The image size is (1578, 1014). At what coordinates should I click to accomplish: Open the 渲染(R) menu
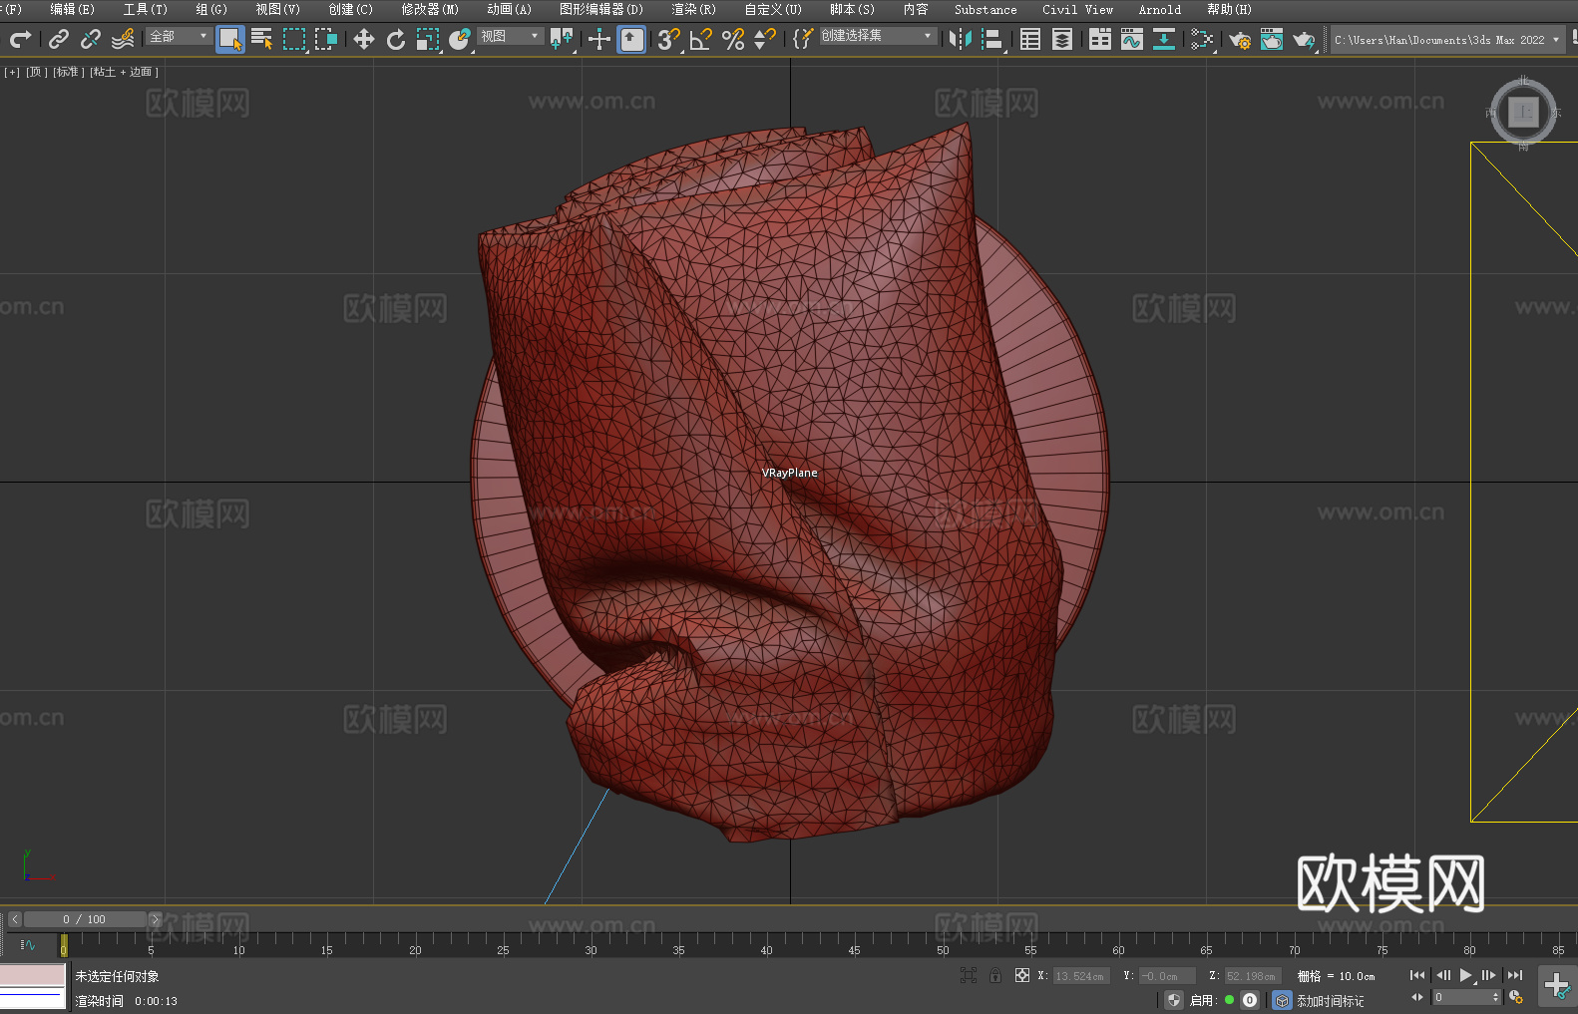[693, 9]
